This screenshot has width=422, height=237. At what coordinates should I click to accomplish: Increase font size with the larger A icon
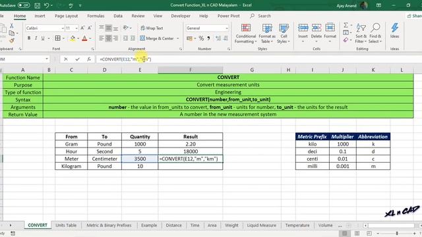[82, 28]
